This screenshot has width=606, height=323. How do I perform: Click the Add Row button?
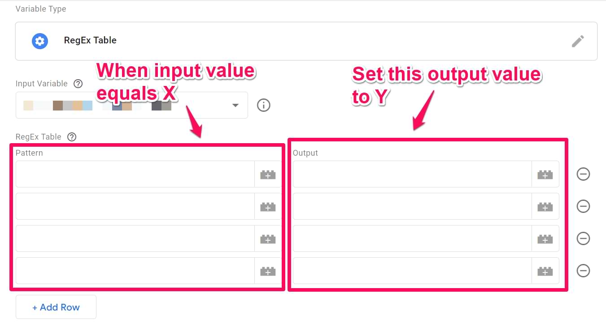tap(56, 307)
